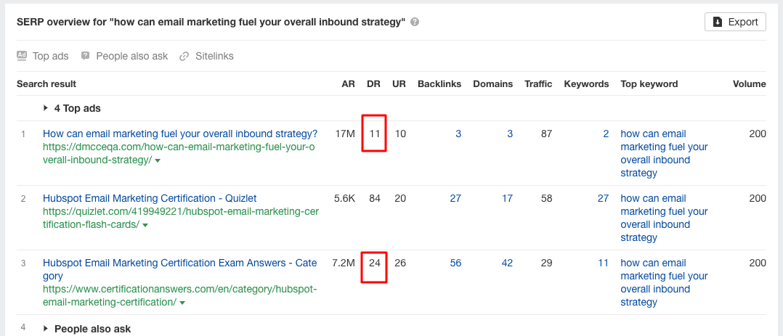Open Hubspot Email Marketing Certification - Quizlet link
This screenshot has height=336, width=783.
click(x=150, y=198)
